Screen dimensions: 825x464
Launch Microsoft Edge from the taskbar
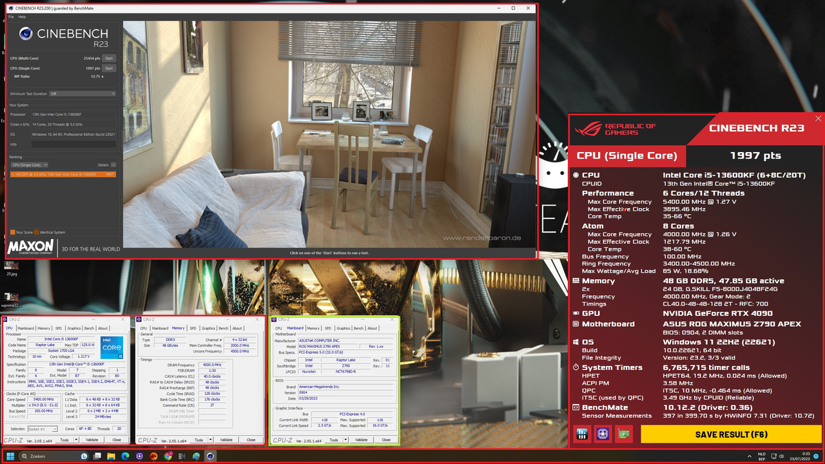[x=126, y=456]
